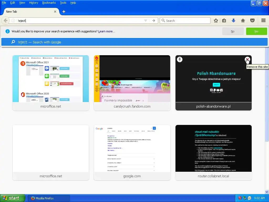Open the History menu
269x202 pixels.
click(34, 3)
